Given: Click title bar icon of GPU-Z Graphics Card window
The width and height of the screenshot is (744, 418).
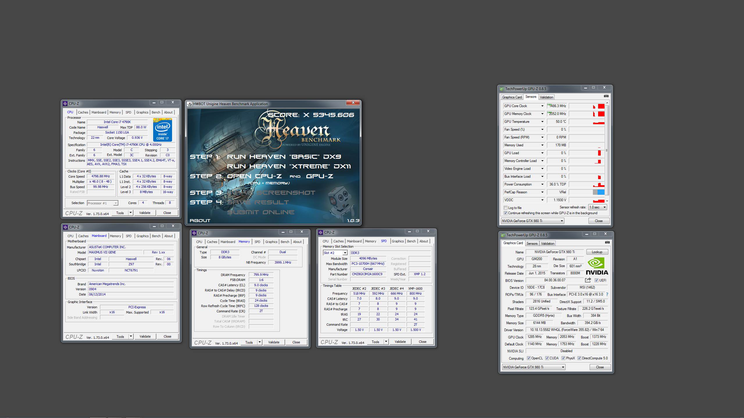Looking at the screenshot, I should click(503, 235).
